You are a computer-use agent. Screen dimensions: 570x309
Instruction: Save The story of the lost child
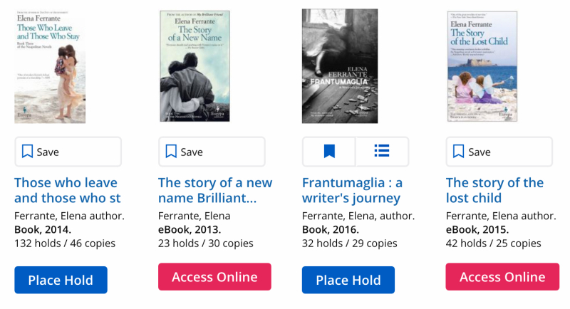(499, 152)
